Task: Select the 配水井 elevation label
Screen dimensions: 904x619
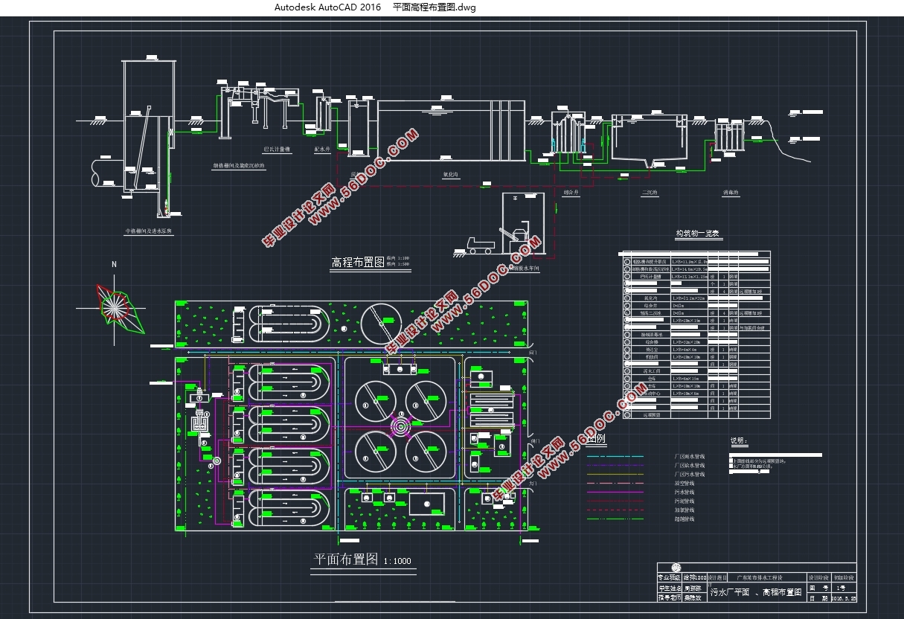Action: (x=322, y=150)
